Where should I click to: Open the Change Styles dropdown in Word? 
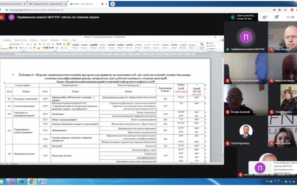click(x=202, y=46)
